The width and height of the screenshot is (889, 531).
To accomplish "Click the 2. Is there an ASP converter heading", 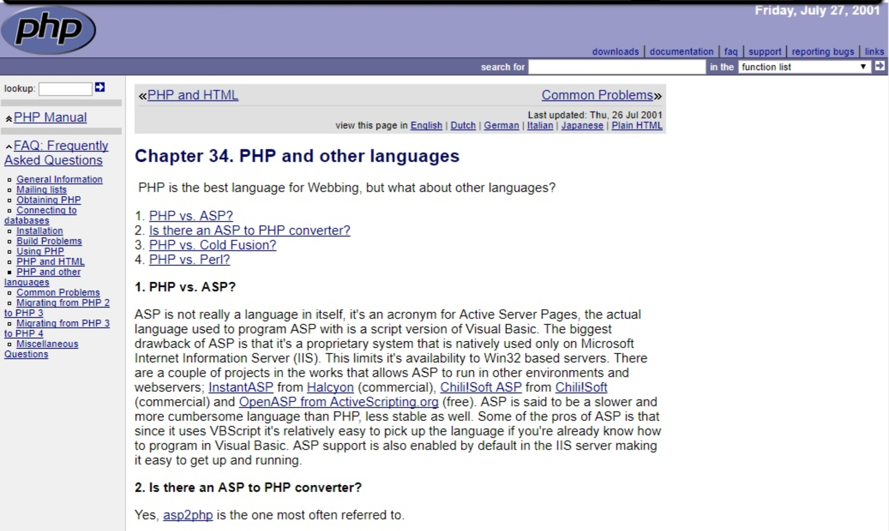I will 248,487.
